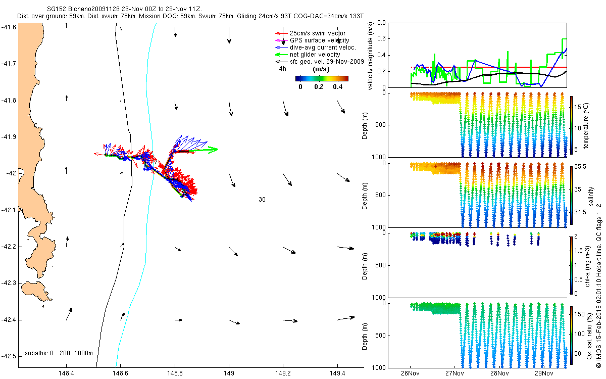Viewport: 606px width, 379px height.
Task: Click the red swim vector legend arrow
Action: click(280, 33)
